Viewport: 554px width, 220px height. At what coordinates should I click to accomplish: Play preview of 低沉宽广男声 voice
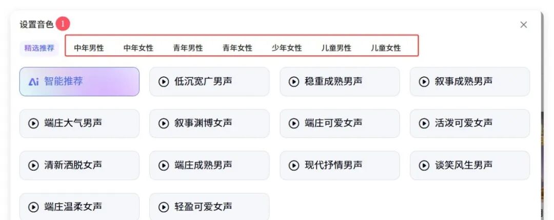[x=164, y=82]
